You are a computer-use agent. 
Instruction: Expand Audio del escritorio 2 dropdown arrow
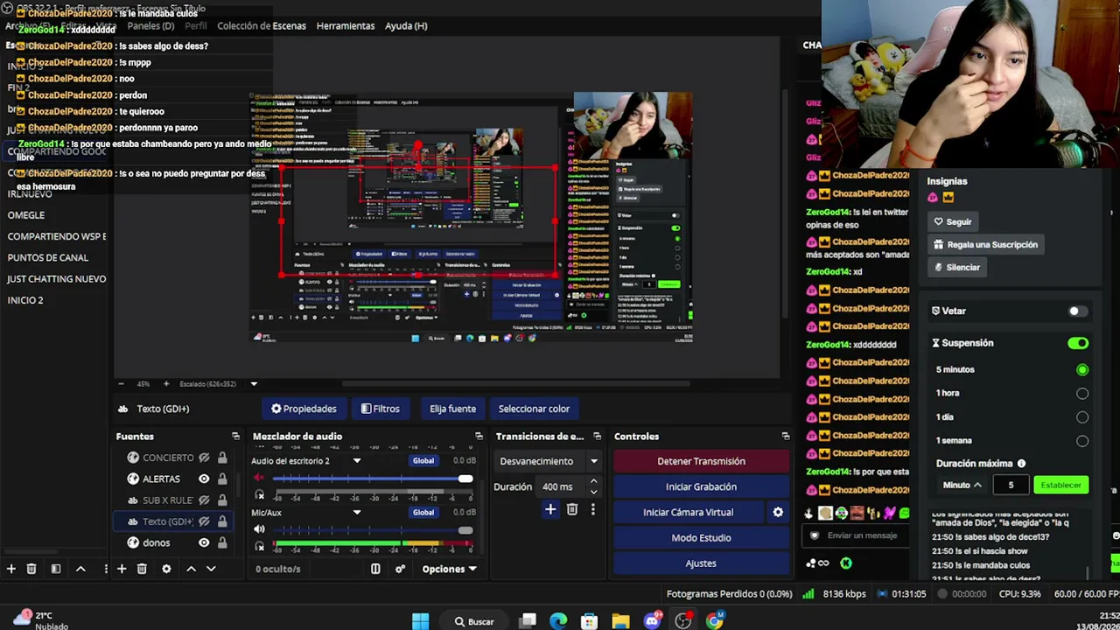[357, 461]
